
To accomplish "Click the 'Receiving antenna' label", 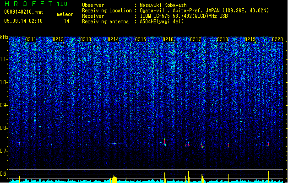I will [105, 22].
